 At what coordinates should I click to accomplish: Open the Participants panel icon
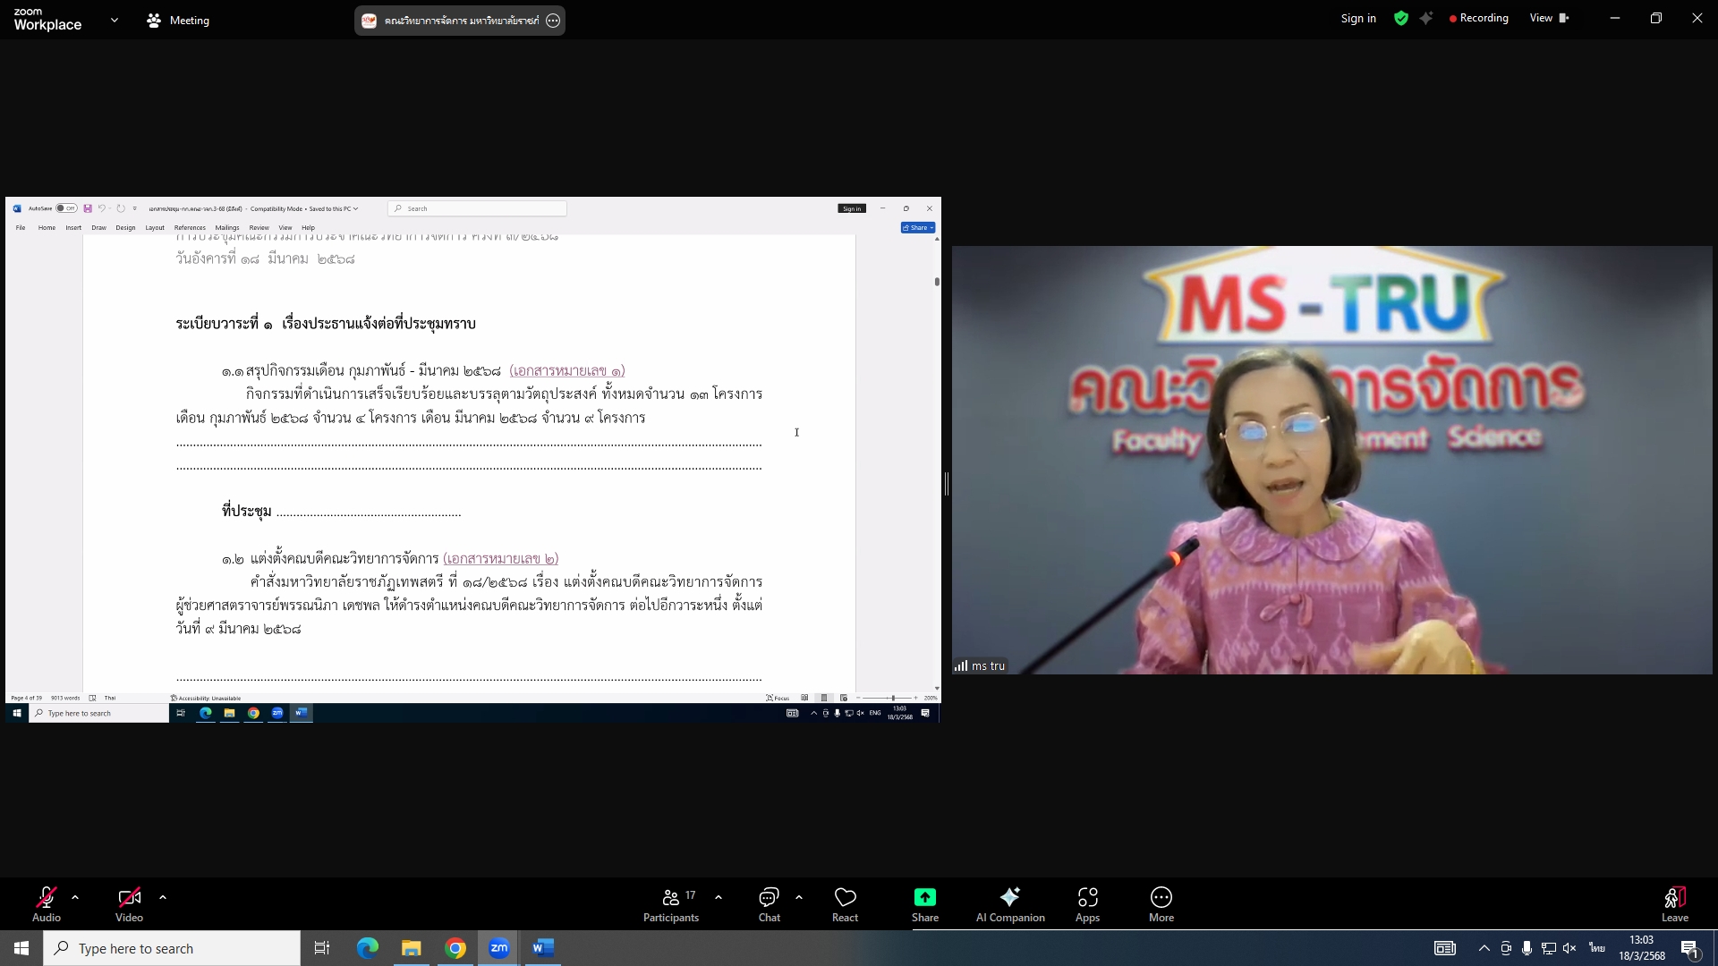pyautogui.click(x=670, y=897)
